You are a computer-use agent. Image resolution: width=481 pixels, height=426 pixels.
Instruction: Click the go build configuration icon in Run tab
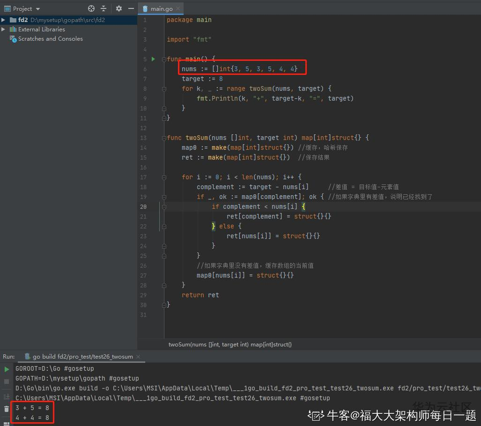(x=27, y=356)
